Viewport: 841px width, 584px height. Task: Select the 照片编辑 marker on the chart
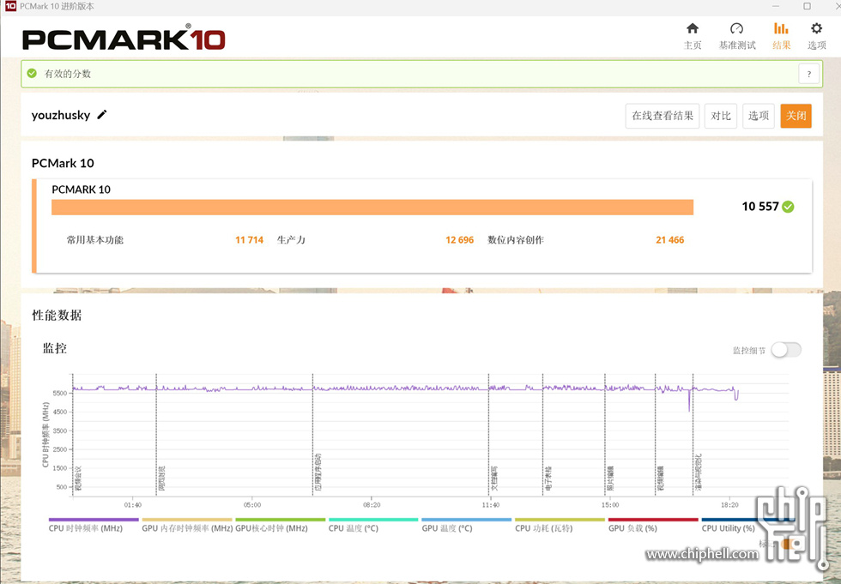610,479
